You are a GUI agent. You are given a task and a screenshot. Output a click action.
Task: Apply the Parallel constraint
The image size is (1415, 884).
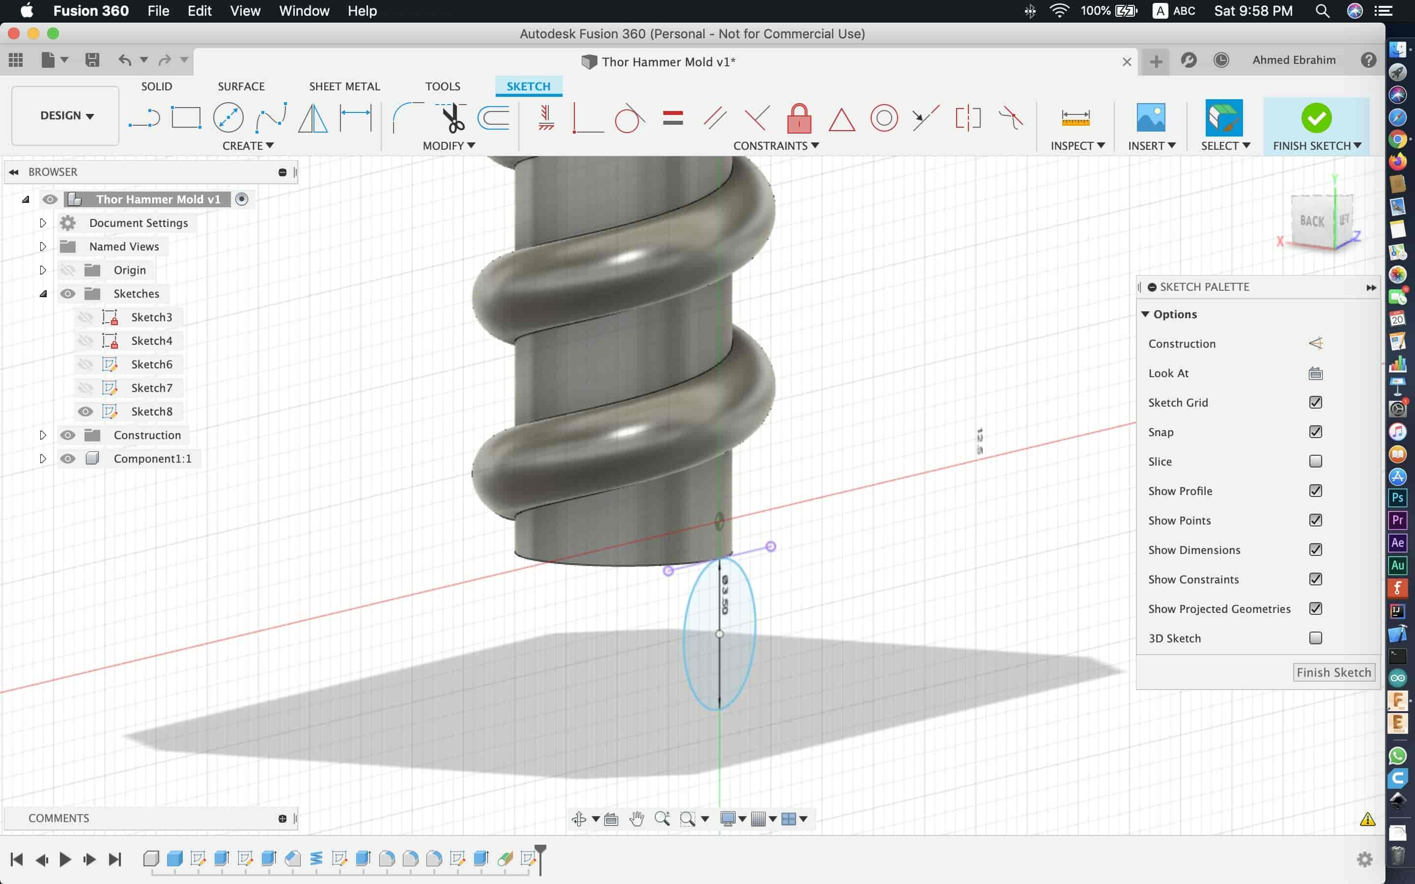(x=715, y=117)
